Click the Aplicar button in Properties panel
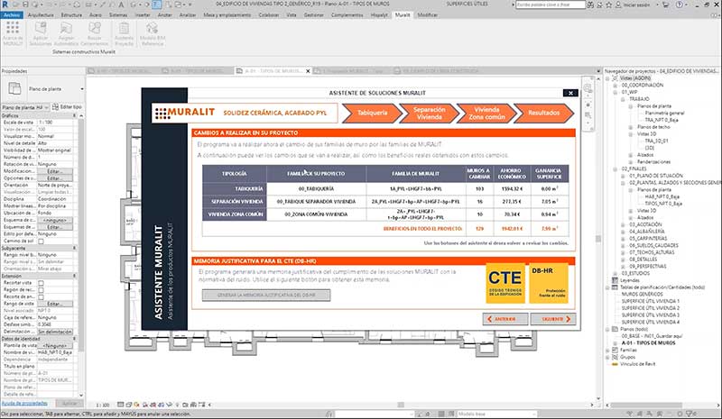This screenshot has height=419, width=722. pos(69,404)
